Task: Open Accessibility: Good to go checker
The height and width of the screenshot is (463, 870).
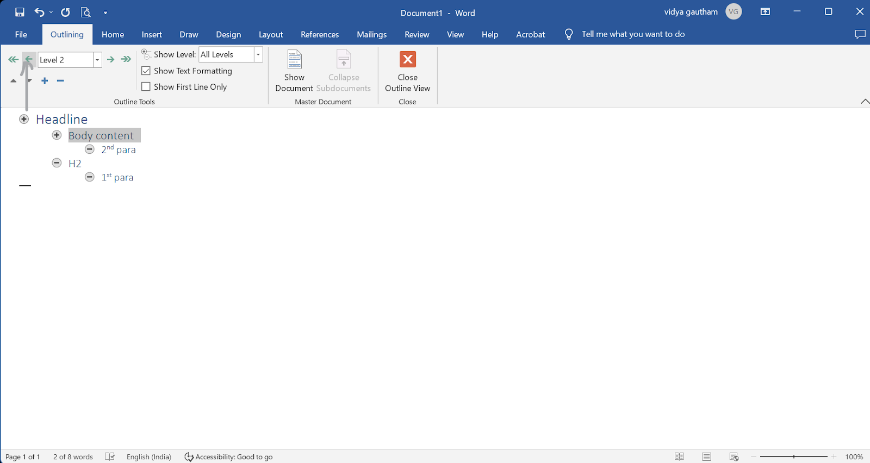Action: [228, 456]
